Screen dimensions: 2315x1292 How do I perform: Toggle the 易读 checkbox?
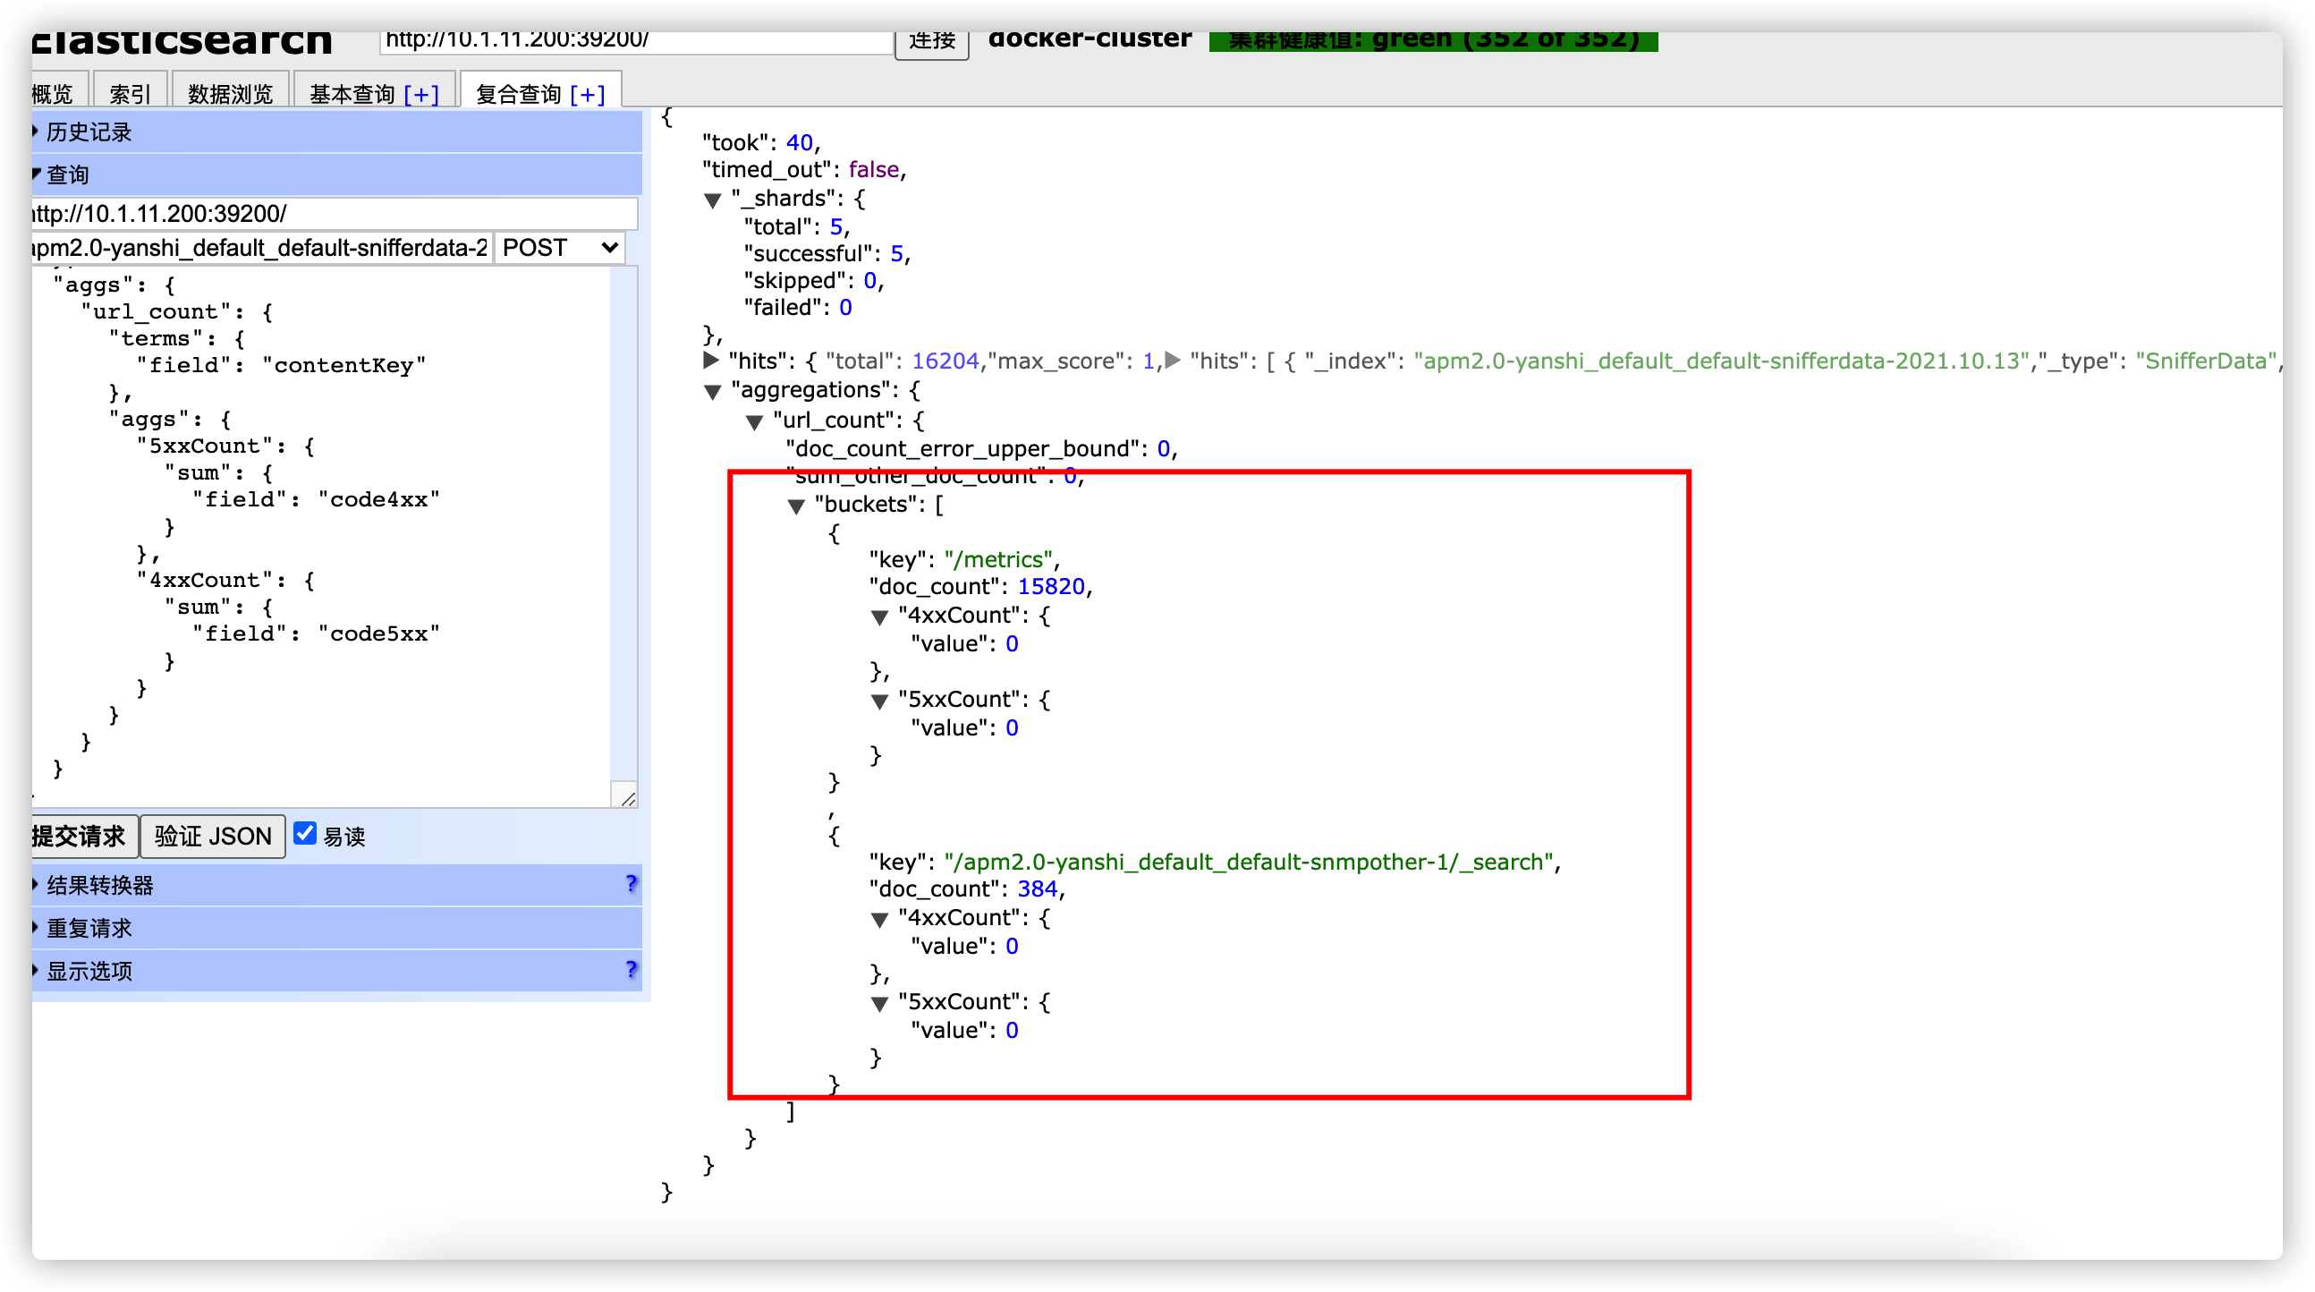(306, 834)
